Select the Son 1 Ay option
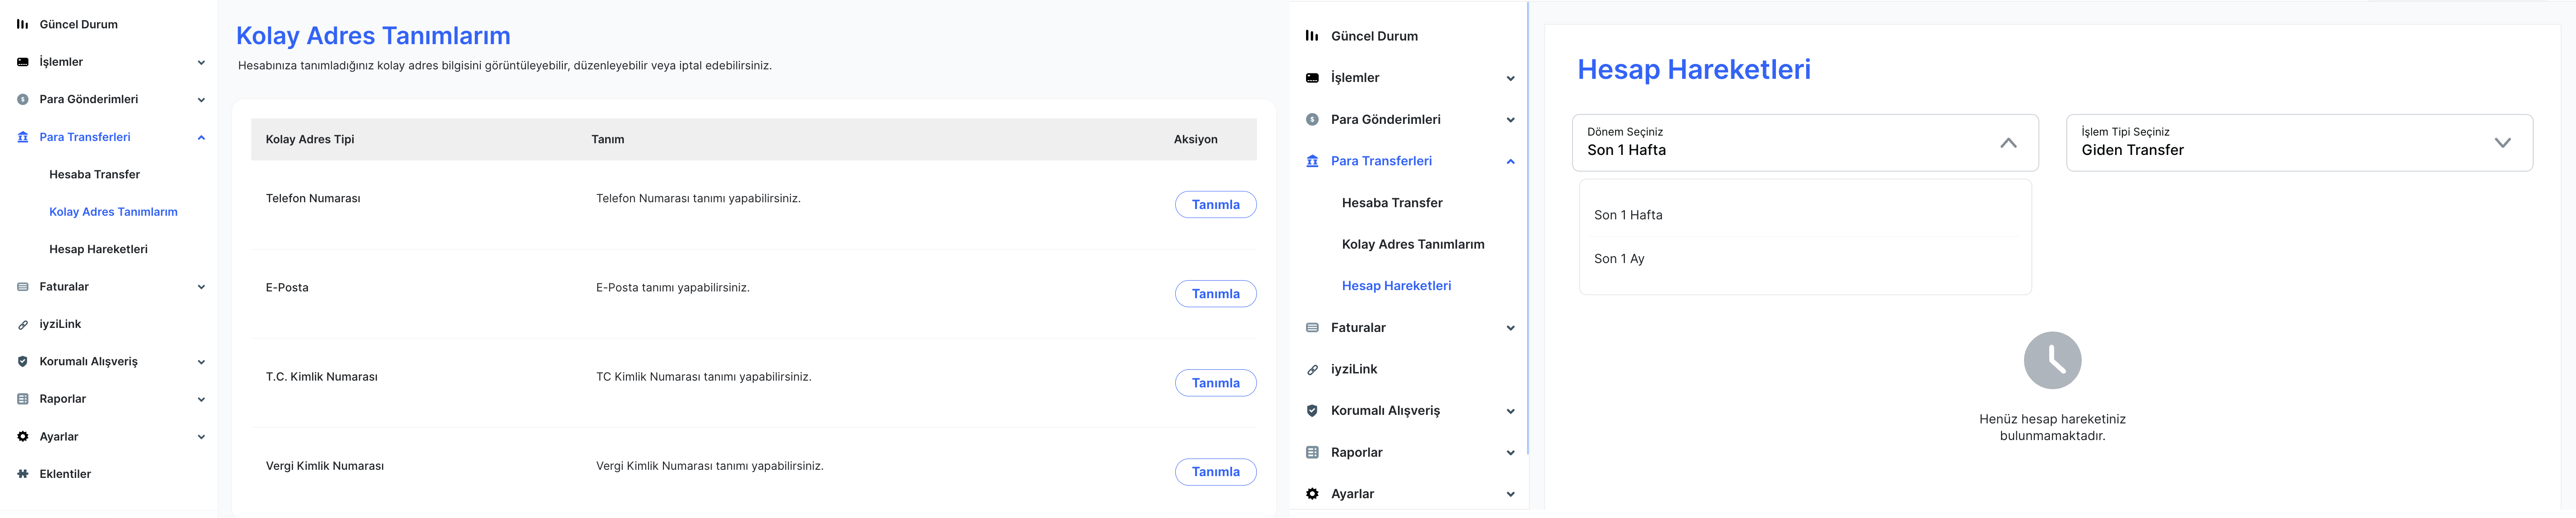 [x=1619, y=259]
